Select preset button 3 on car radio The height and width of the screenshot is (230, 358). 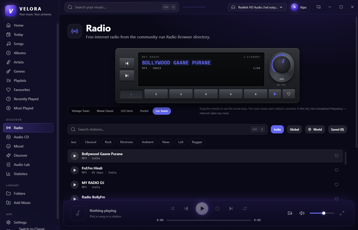[x=181, y=94]
